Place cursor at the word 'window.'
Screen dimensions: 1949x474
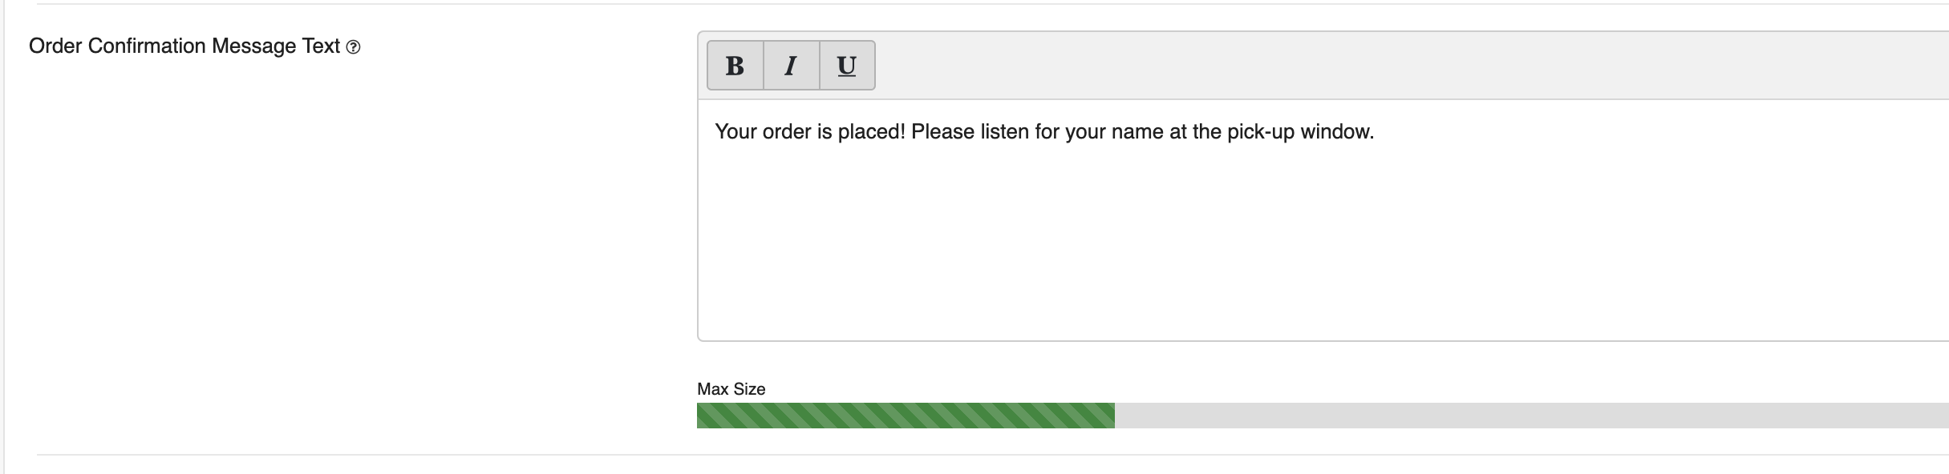[x=1337, y=131]
